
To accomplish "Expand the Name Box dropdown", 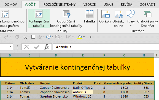I will [x=10, y=47].
